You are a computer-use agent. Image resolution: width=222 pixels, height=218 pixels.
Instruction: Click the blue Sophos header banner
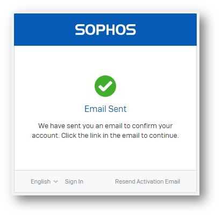point(105,30)
